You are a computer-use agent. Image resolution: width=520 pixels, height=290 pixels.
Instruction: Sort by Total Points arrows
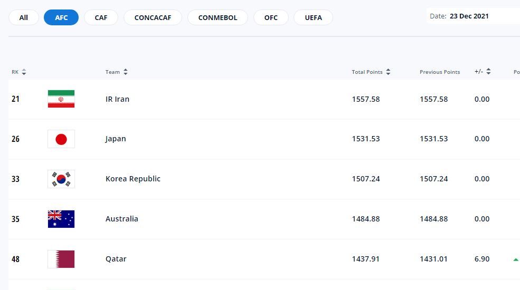point(388,72)
